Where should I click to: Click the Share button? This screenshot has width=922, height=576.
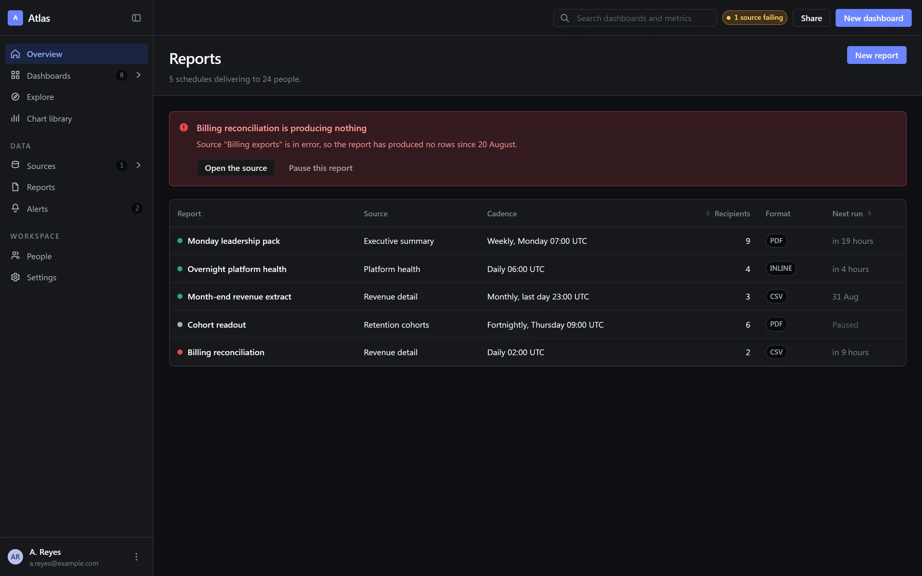[x=811, y=18]
